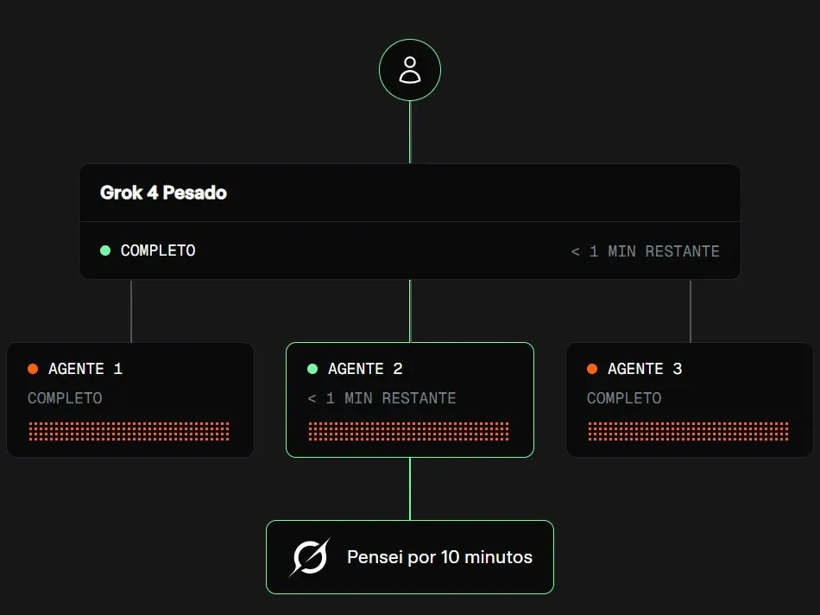Click the green dot of Agente 2
The height and width of the screenshot is (615, 820).
coord(312,369)
